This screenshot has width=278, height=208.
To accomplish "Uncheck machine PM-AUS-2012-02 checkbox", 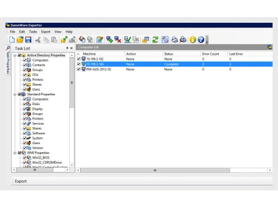I will pos(79,69).
